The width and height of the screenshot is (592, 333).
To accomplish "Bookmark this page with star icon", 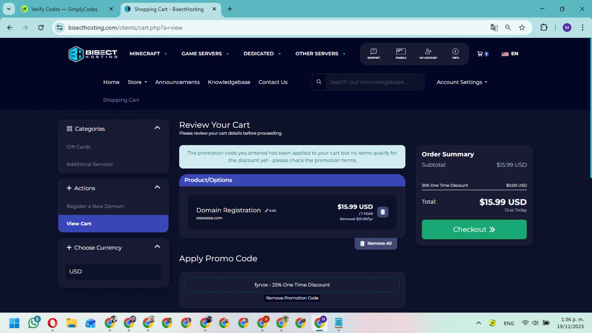I will click(x=522, y=28).
